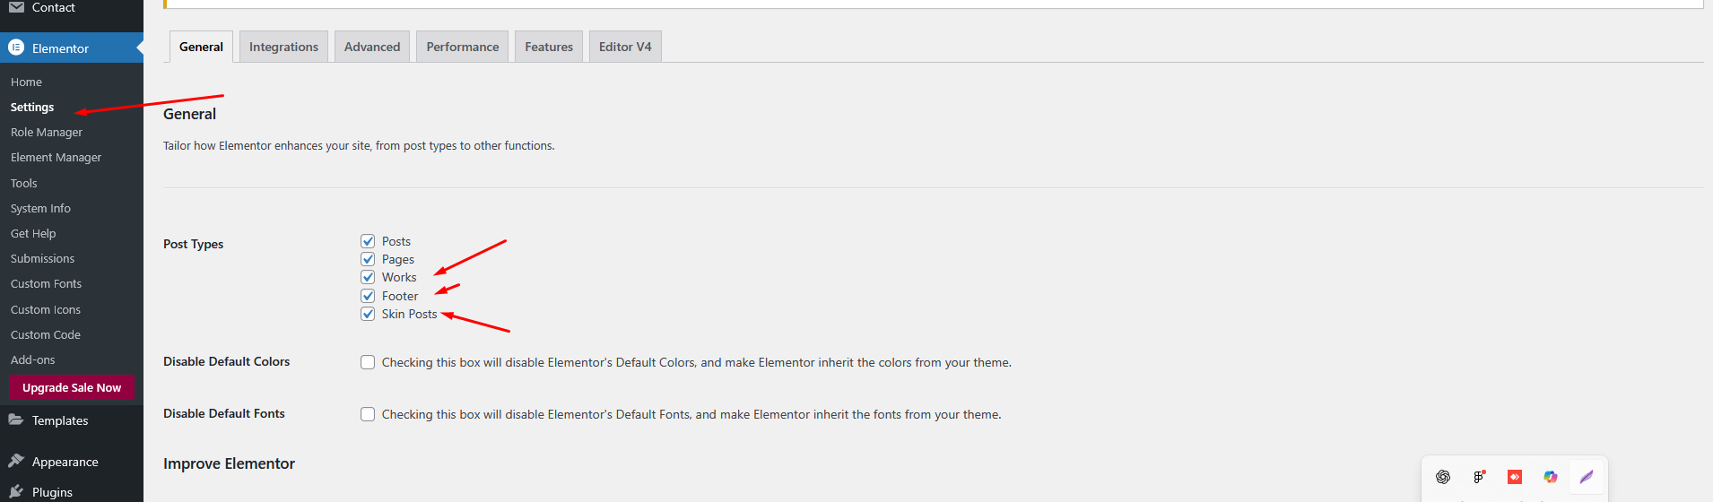
Task: Open the red AnyDesk tray icon
Action: (1515, 477)
